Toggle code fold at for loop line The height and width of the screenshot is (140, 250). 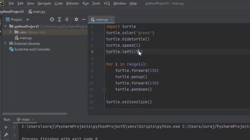[x=104, y=64]
